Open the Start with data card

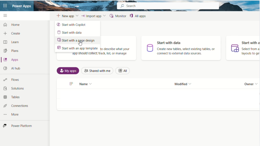181,48
